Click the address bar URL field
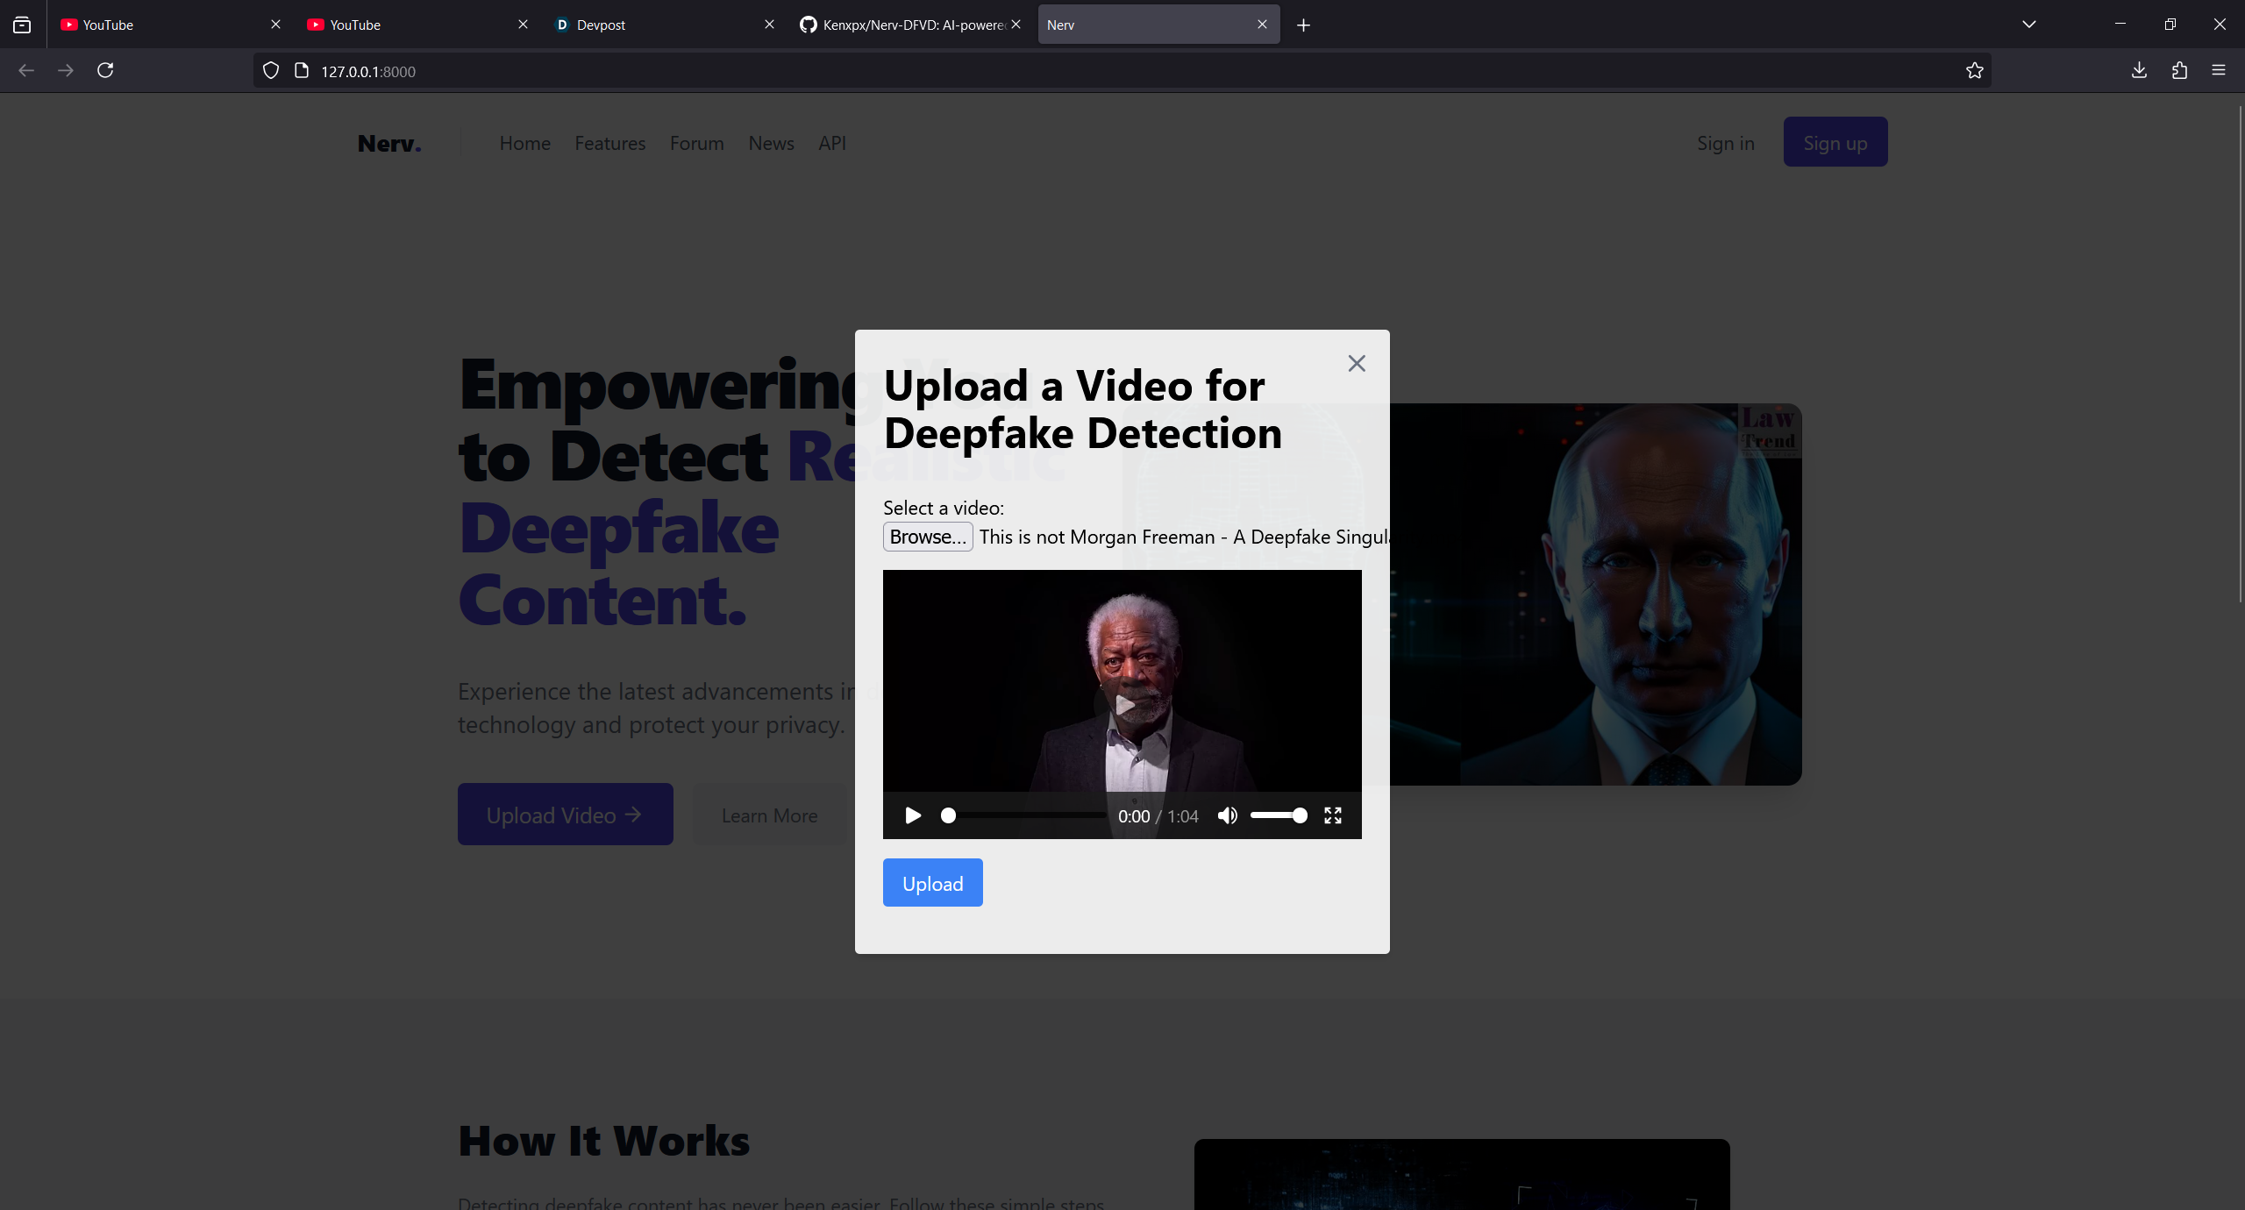The width and height of the screenshot is (2245, 1210). [1052, 71]
